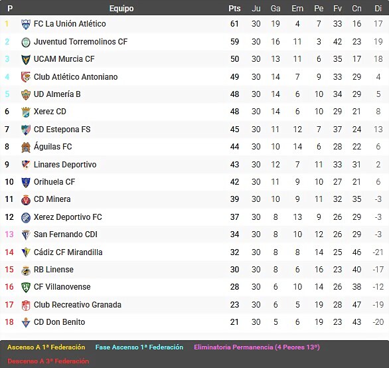Screen dimensions: 389x368
Task: Click the Juventud Torremolinos CF badge
Action: point(26,43)
